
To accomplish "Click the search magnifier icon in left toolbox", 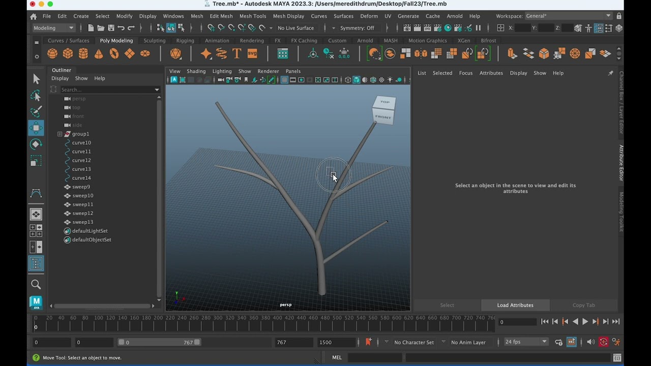I will tap(36, 285).
